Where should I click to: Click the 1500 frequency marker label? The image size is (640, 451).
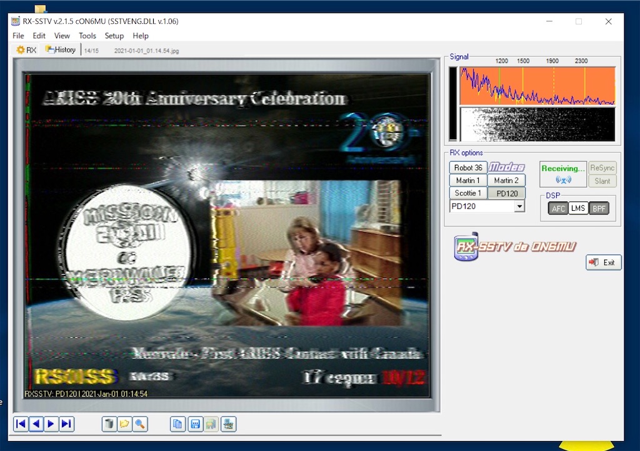[523, 61]
